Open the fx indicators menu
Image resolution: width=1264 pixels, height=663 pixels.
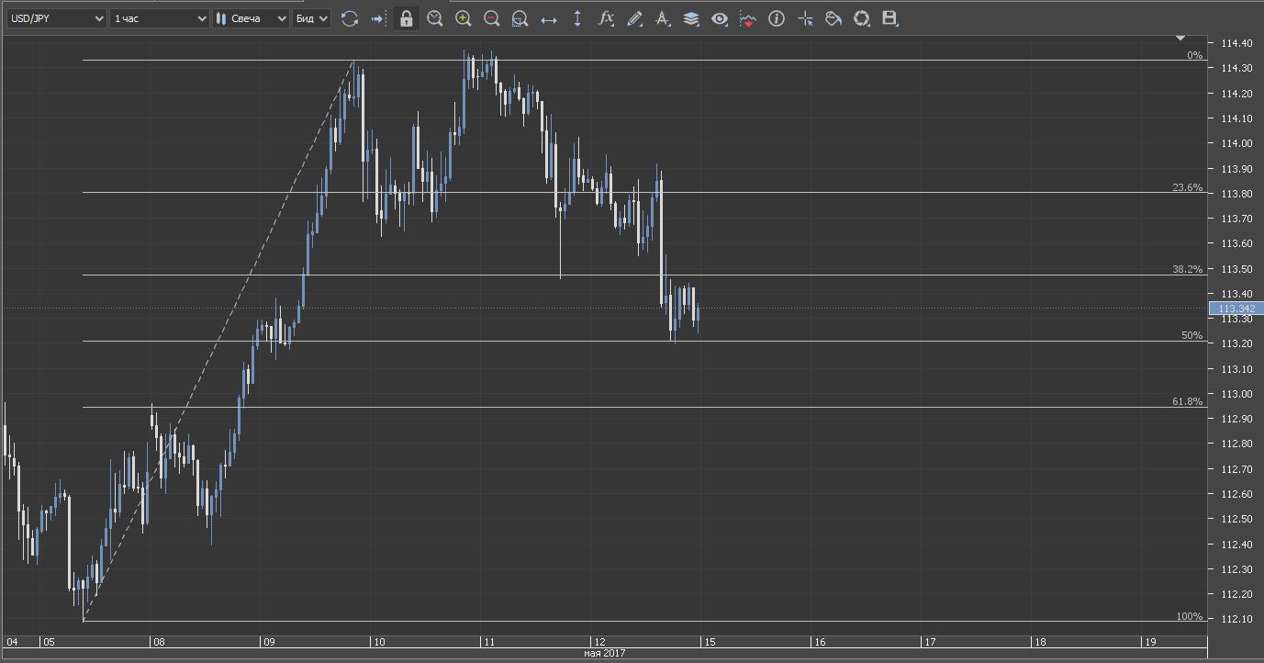coord(606,18)
